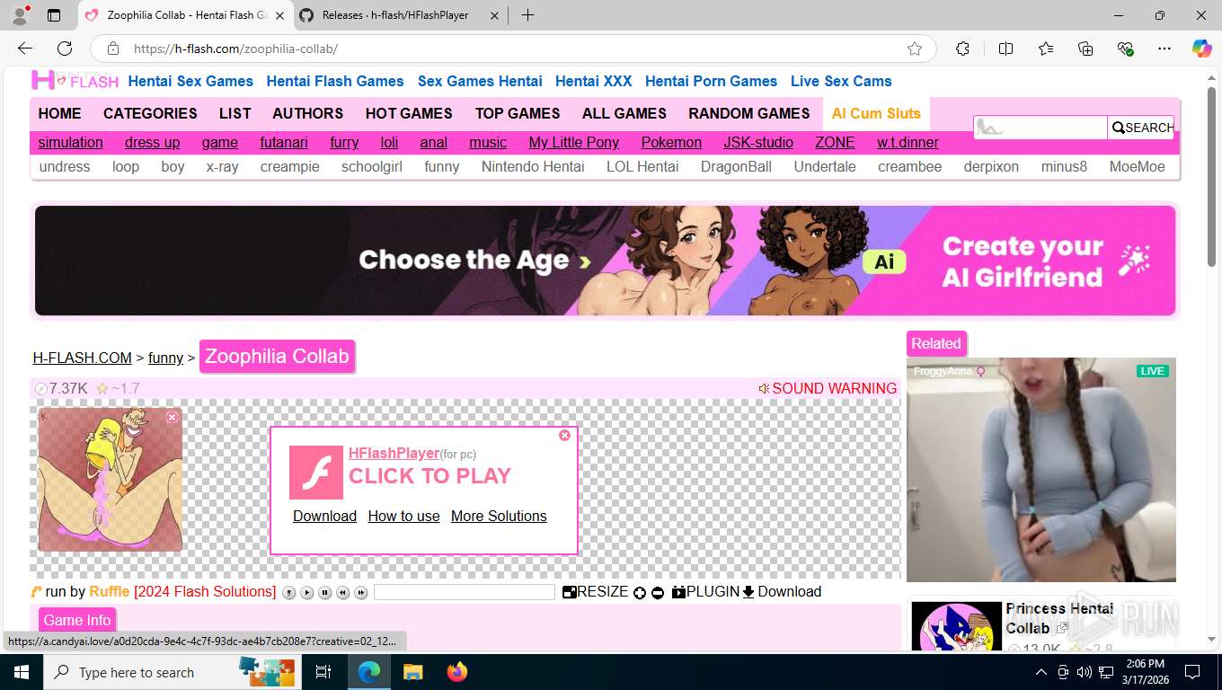
Task: Open the Game Info tab
Action: 77,620
